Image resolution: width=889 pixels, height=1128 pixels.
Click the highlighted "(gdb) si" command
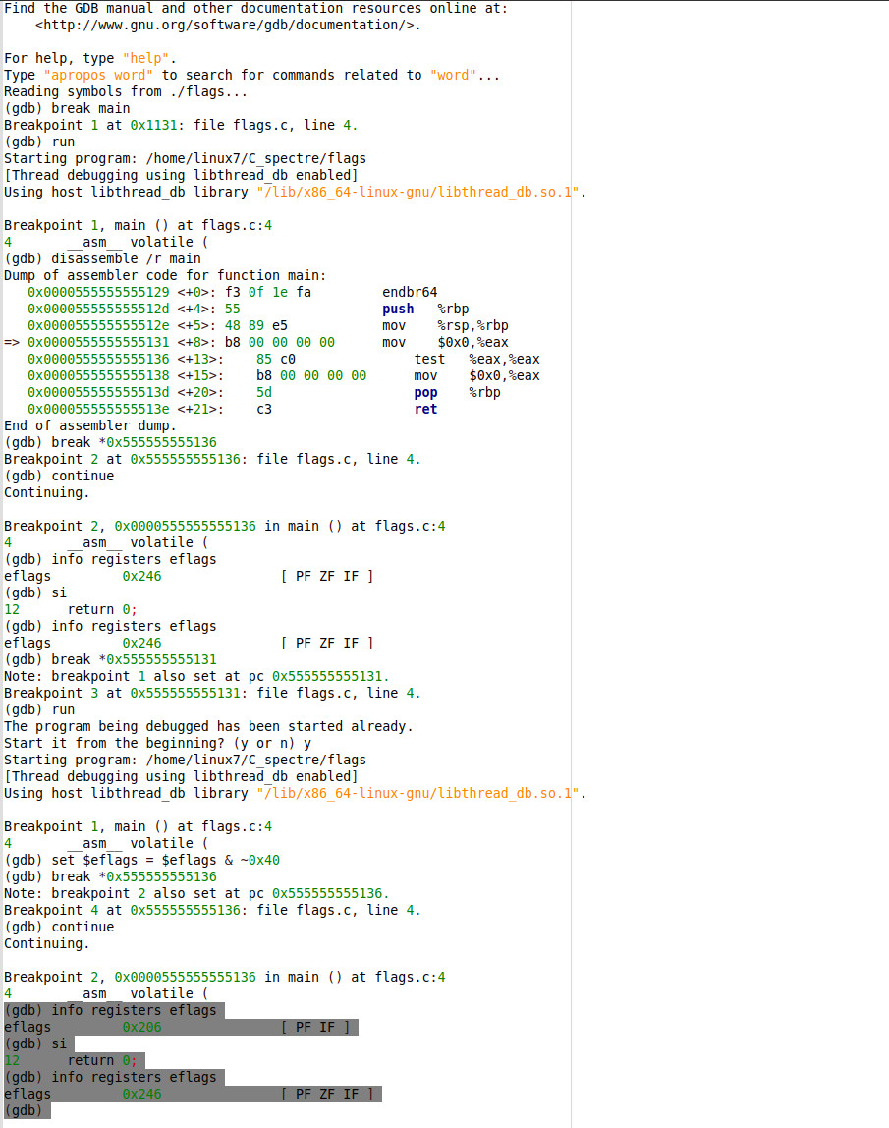(x=35, y=1043)
